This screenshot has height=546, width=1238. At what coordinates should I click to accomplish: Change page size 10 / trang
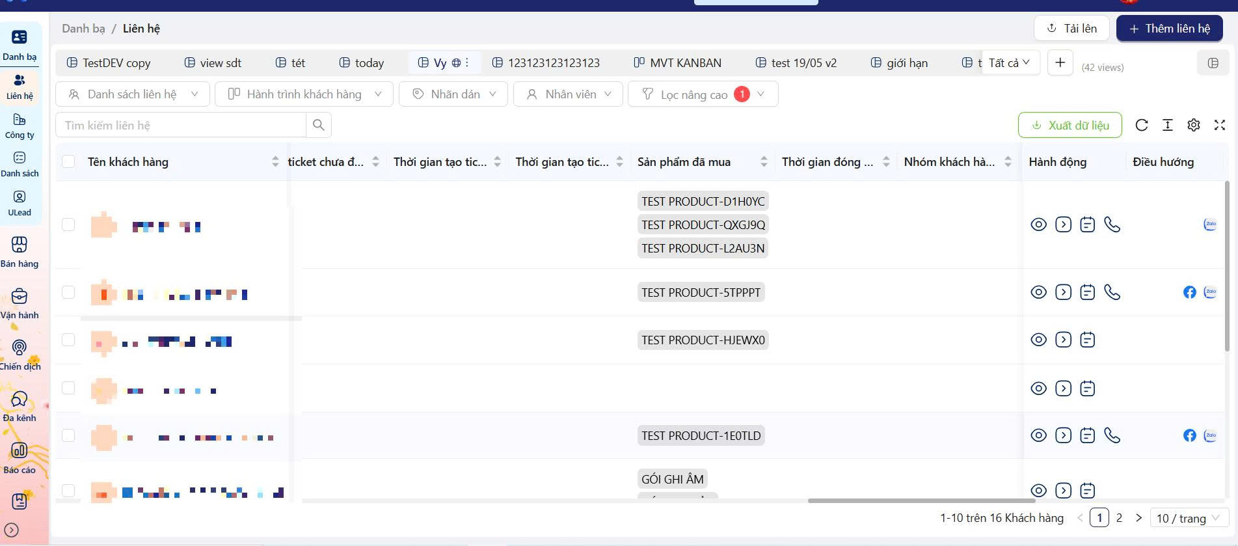tap(1189, 518)
